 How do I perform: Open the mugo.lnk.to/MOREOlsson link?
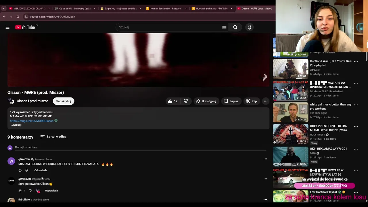point(32,121)
